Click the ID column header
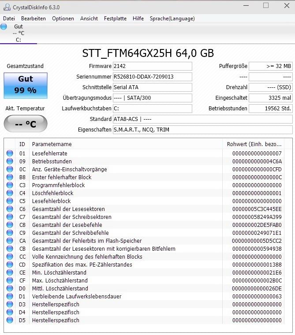295x335 pixels. pos(22,144)
